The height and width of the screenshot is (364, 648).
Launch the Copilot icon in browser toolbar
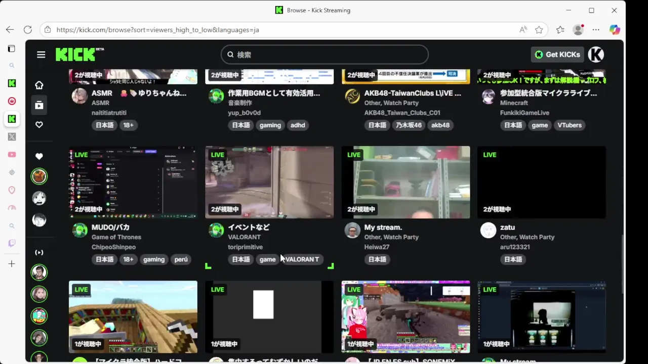[615, 30]
